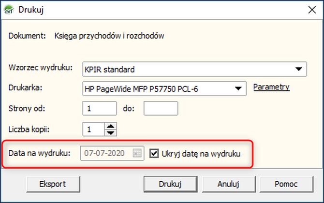Decrease the 'Liczba kopii' value with down arrow
The image size is (324, 203).
tap(111, 132)
